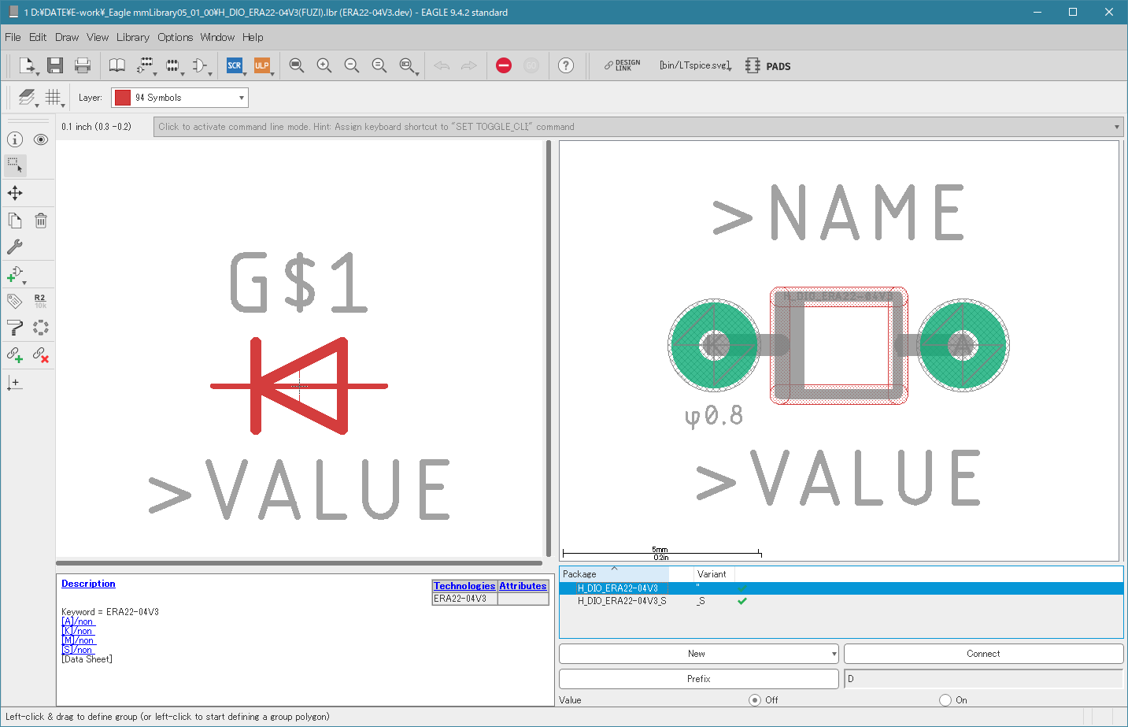Click the Save library icon
This screenshot has width=1128, height=727.
pos(54,65)
